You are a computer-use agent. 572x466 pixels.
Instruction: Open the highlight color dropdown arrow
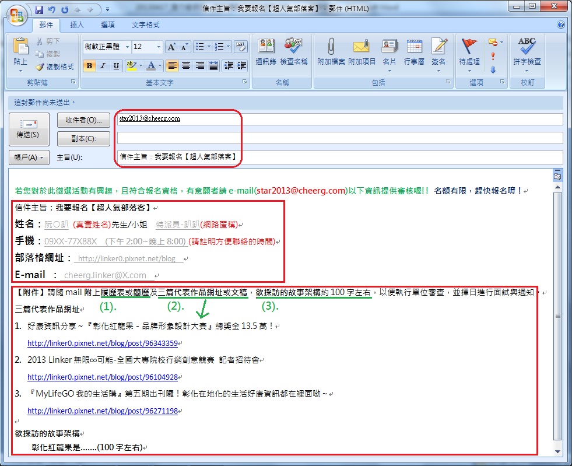click(141, 66)
